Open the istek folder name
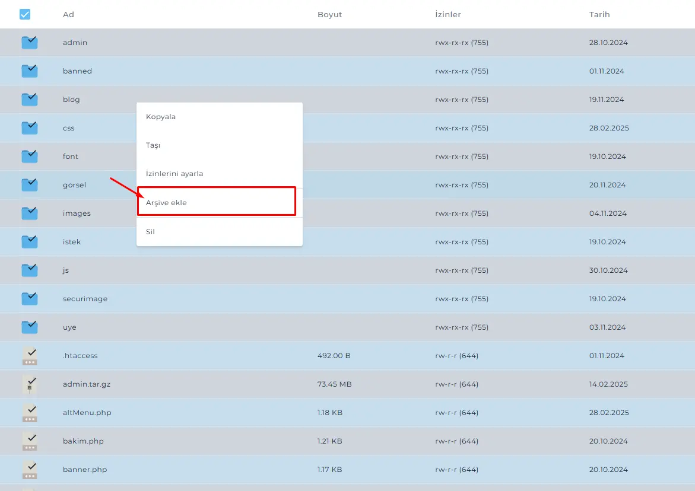 pyautogui.click(x=71, y=242)
